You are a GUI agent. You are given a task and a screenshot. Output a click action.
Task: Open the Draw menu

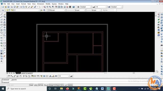tap(34, 4)
